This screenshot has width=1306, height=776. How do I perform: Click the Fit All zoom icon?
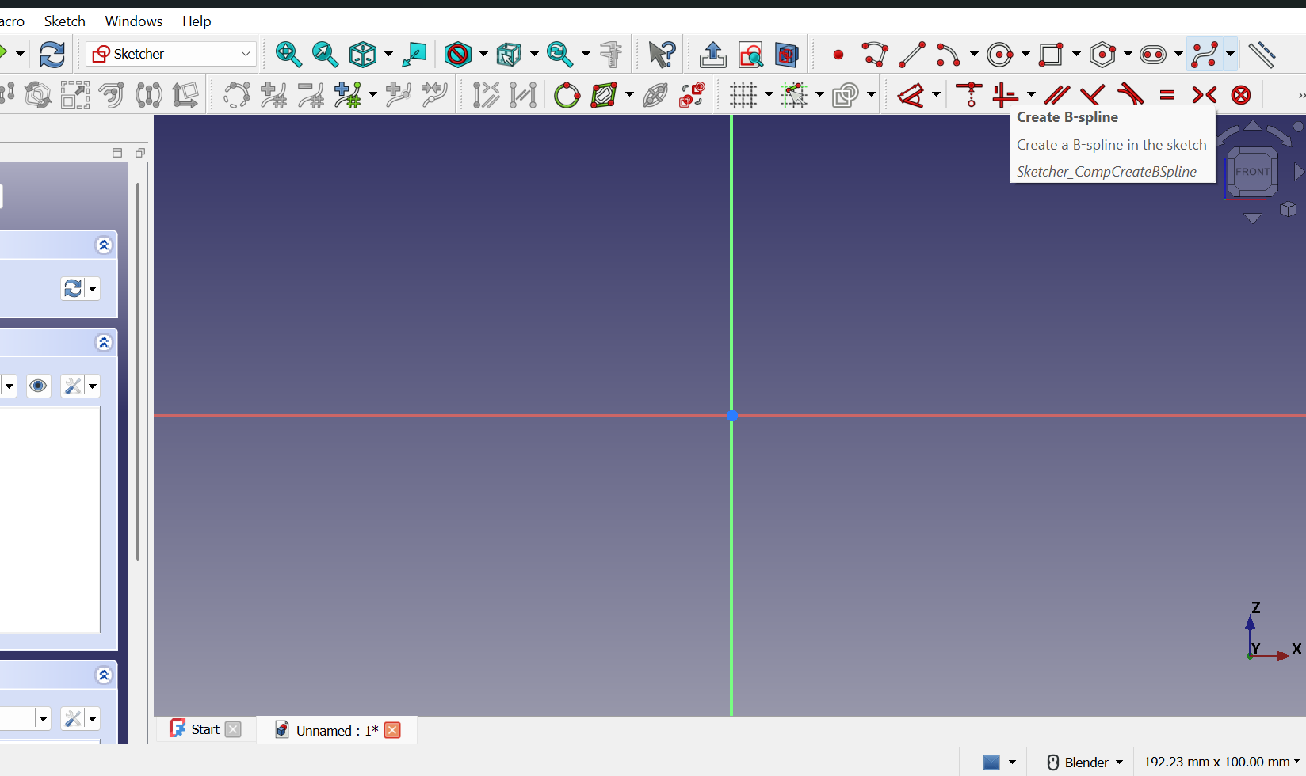pyautogui.click(x=288, y=54)
